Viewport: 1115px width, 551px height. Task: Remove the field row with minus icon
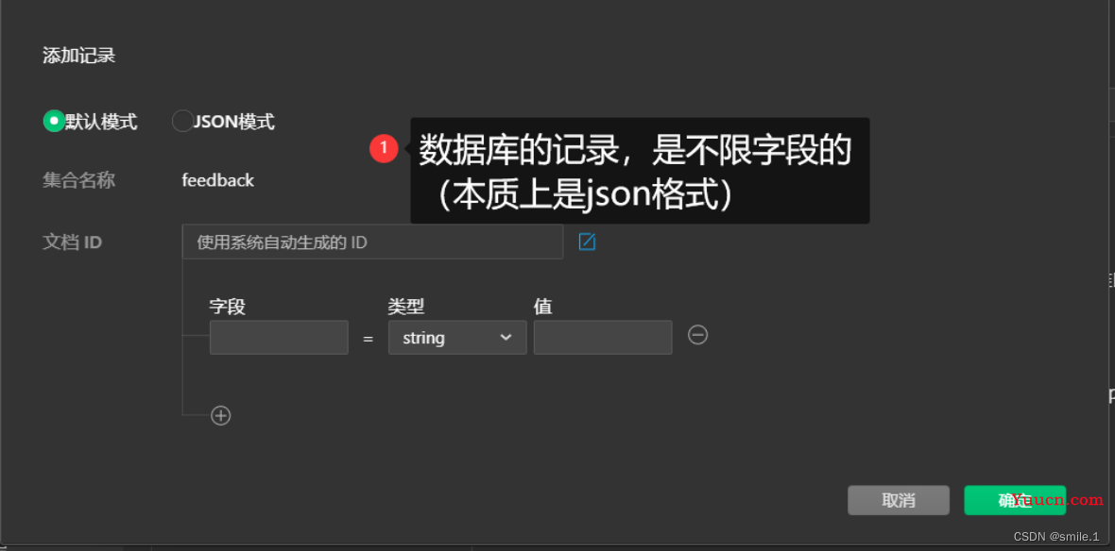pos(697,334)
